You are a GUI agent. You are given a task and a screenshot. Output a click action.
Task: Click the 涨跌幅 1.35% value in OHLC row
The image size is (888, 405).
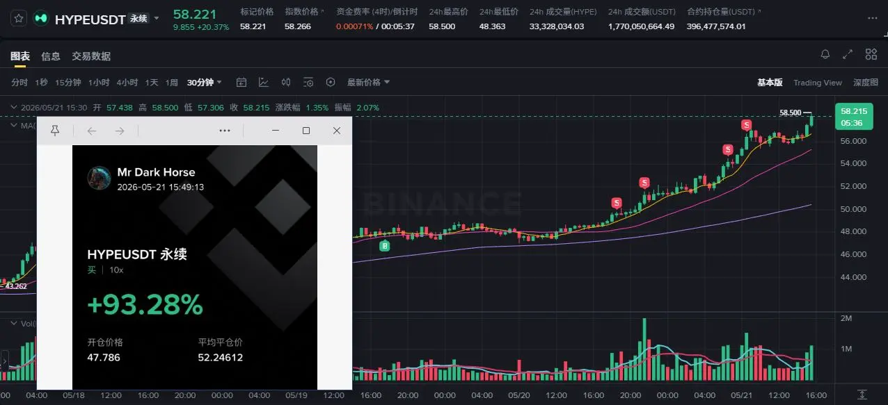click(317, 108)
